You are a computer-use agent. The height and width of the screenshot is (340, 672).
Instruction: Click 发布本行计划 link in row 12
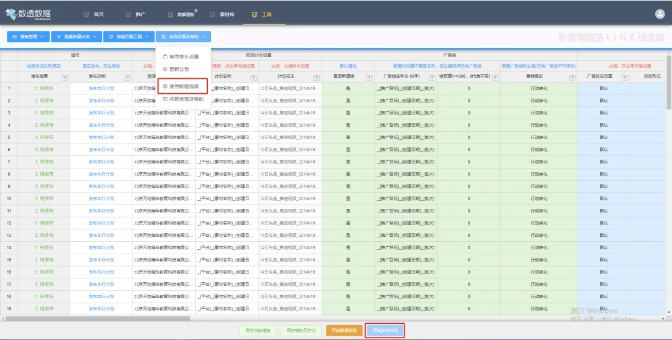click(x=101, y=223)
